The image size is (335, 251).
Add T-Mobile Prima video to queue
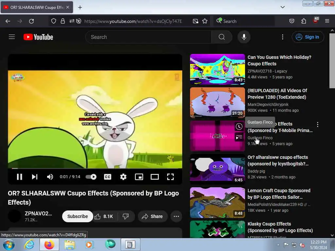[239, 137]
